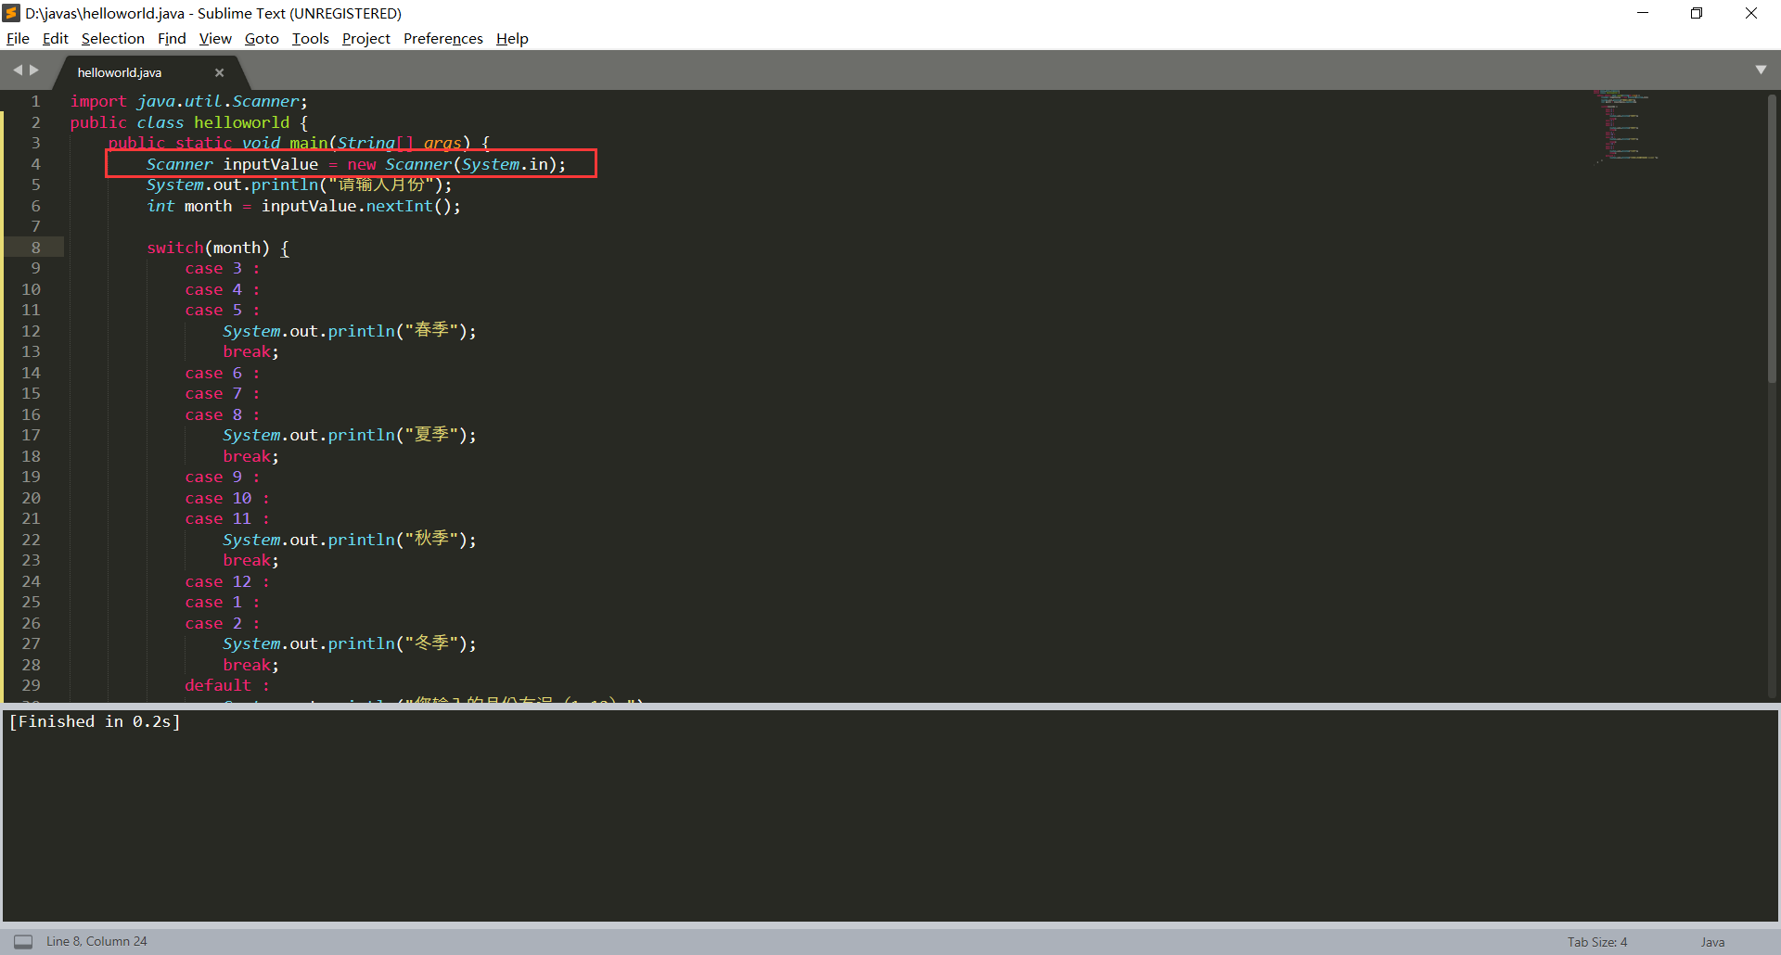1781x955 pixels.
Task: Click the public class helloworld line
Action: point(188,122)
